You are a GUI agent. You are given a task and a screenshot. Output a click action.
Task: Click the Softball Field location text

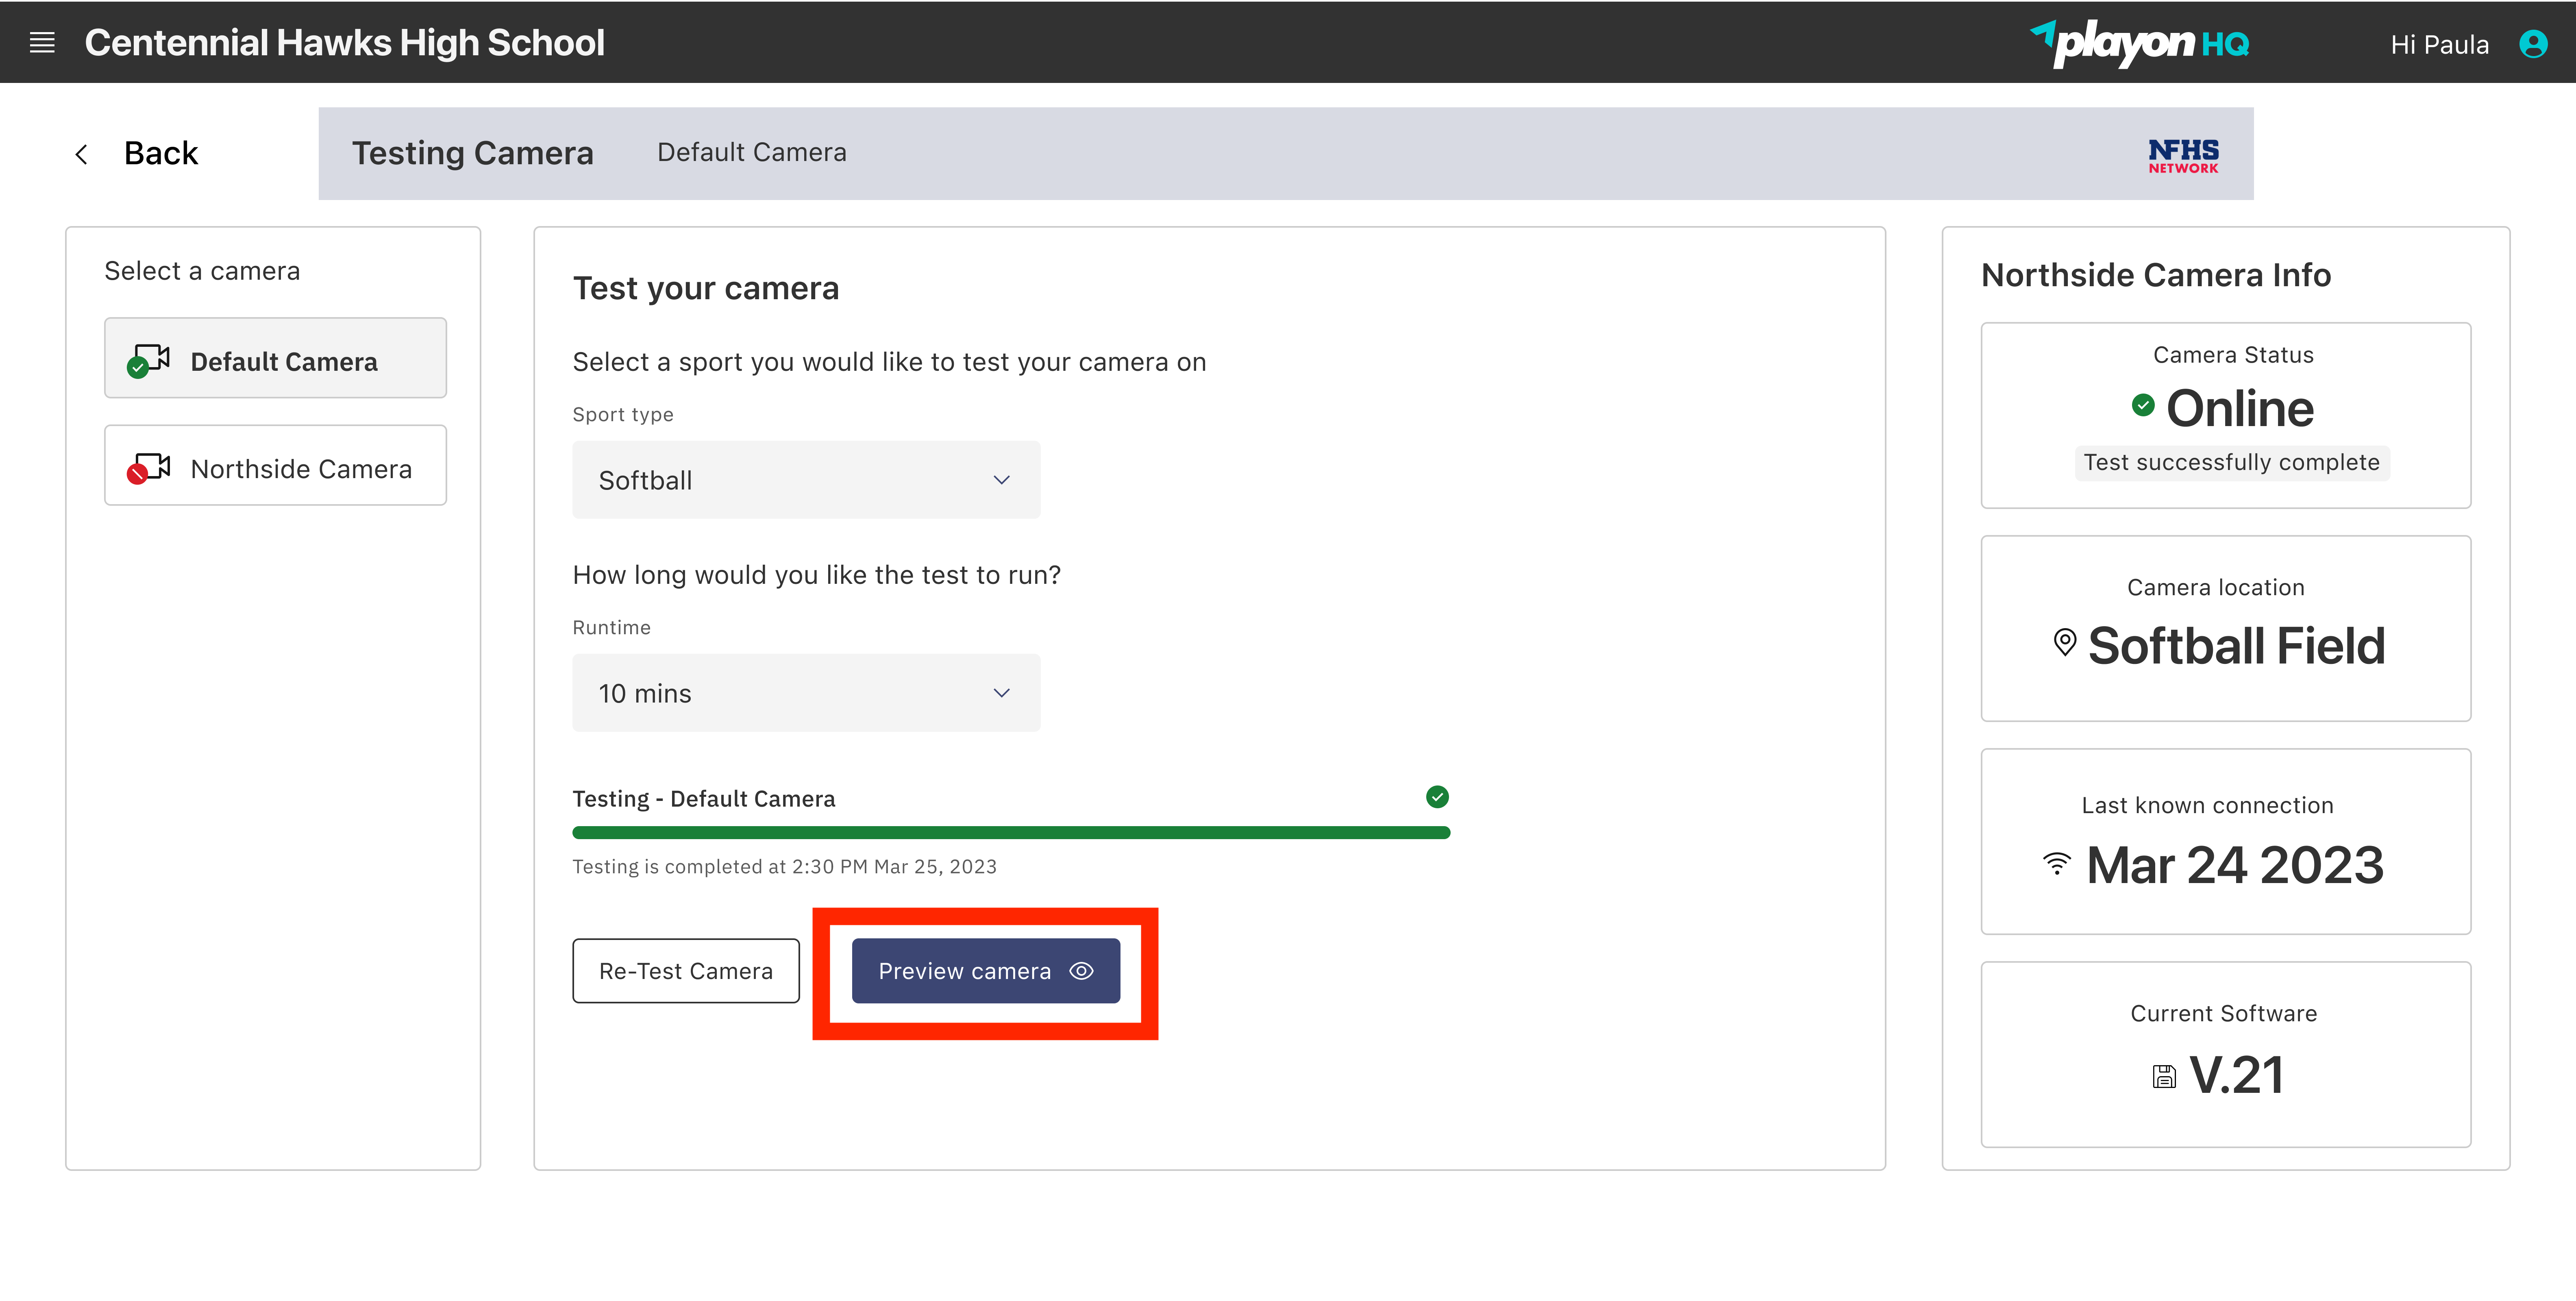click(x=2237, y=646)
